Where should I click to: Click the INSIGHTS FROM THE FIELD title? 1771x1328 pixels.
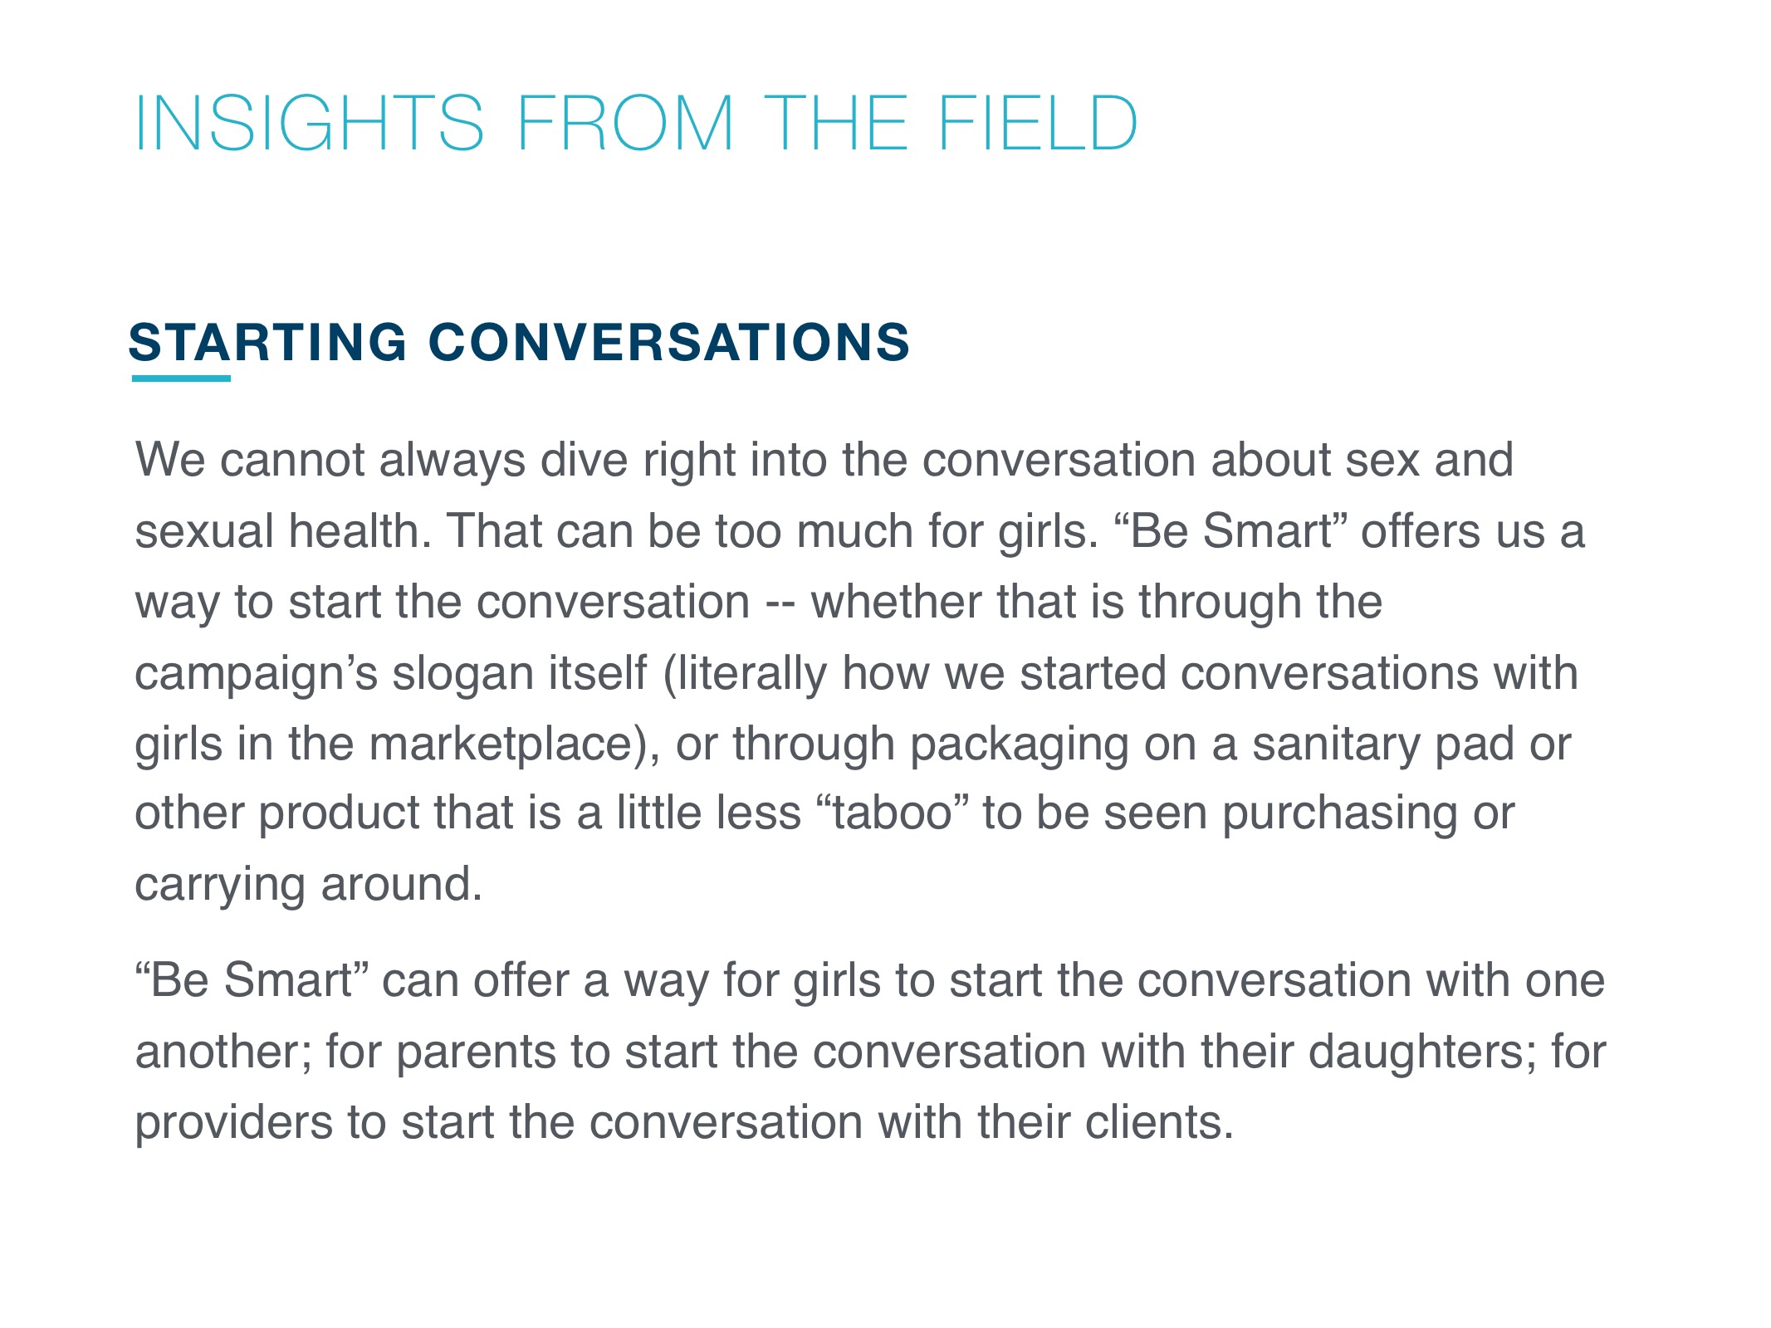point(636,123)
